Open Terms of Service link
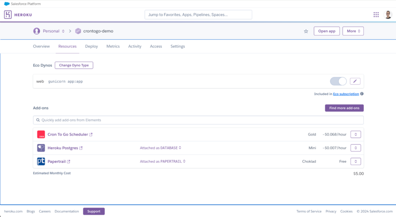 click(x=309, y=211)
